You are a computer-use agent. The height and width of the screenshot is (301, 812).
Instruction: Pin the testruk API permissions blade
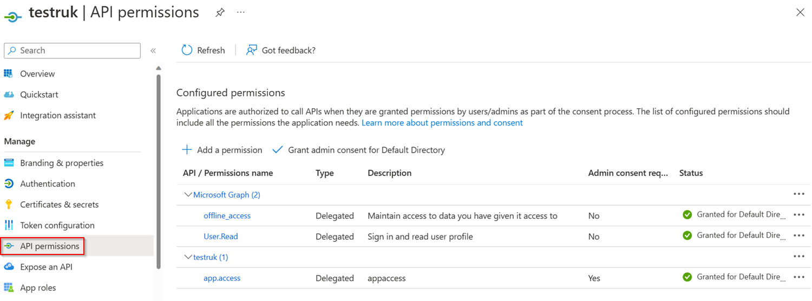pos(220,12)
